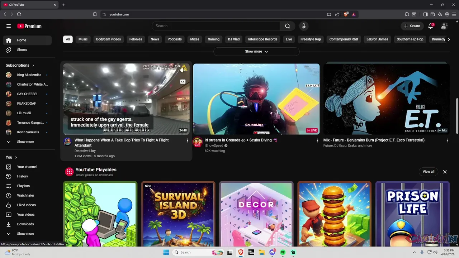Open the PEAKSDGAF channel

pos(27,104)
